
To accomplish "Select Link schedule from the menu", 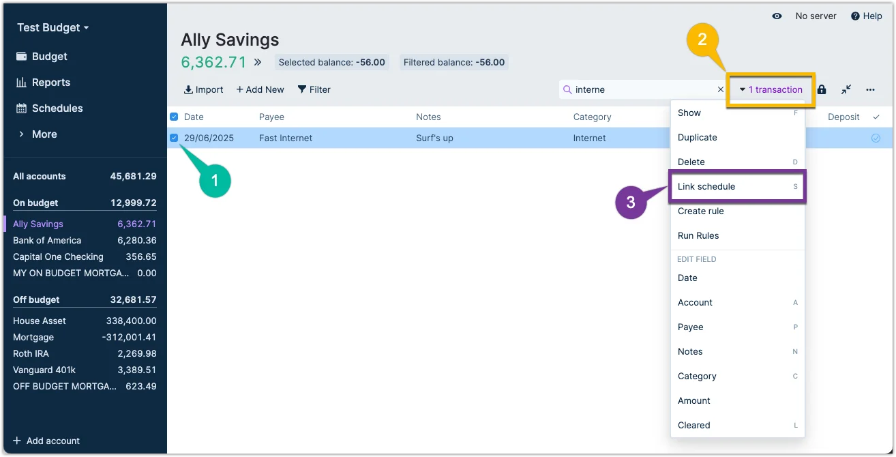I will [x=707, y=186].
